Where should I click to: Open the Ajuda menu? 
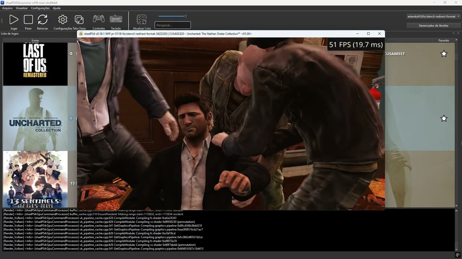pyautogui.click(x=57, y=8)
